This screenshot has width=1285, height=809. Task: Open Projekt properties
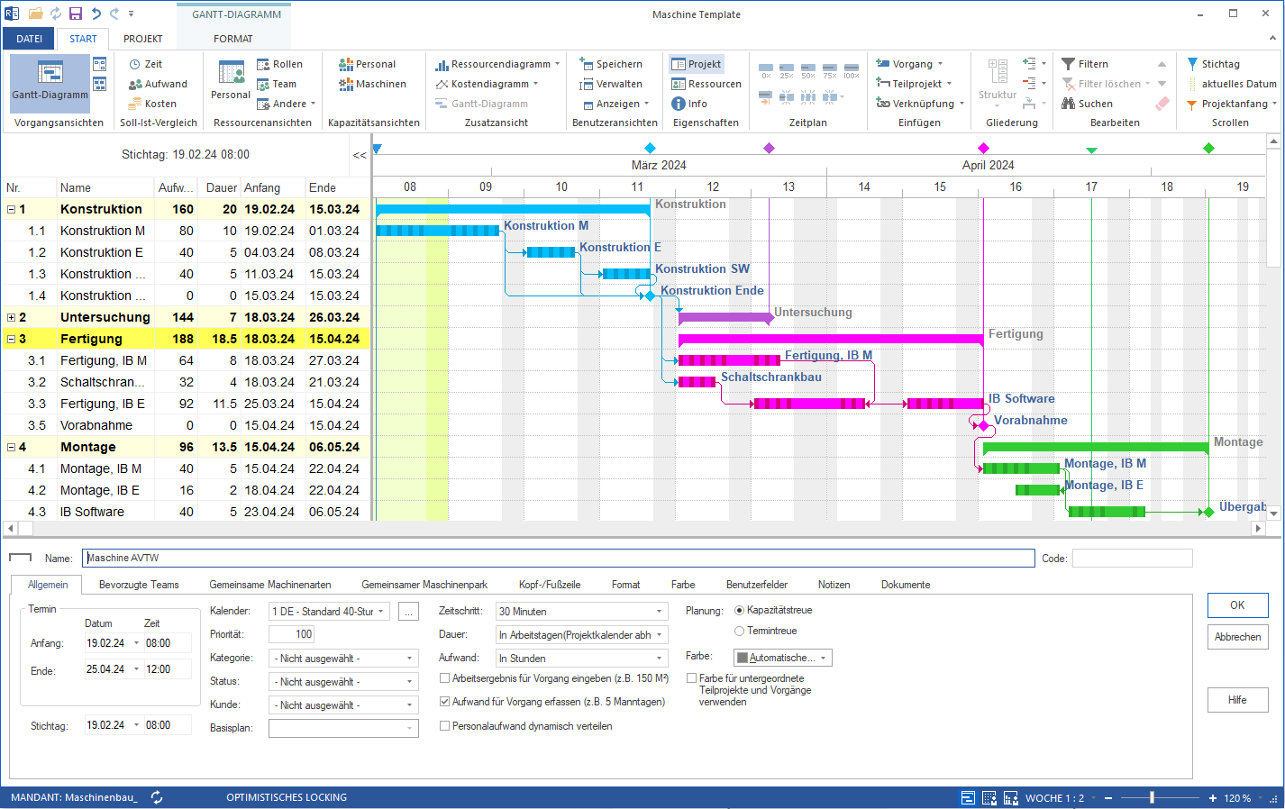[x=697, y=64]
